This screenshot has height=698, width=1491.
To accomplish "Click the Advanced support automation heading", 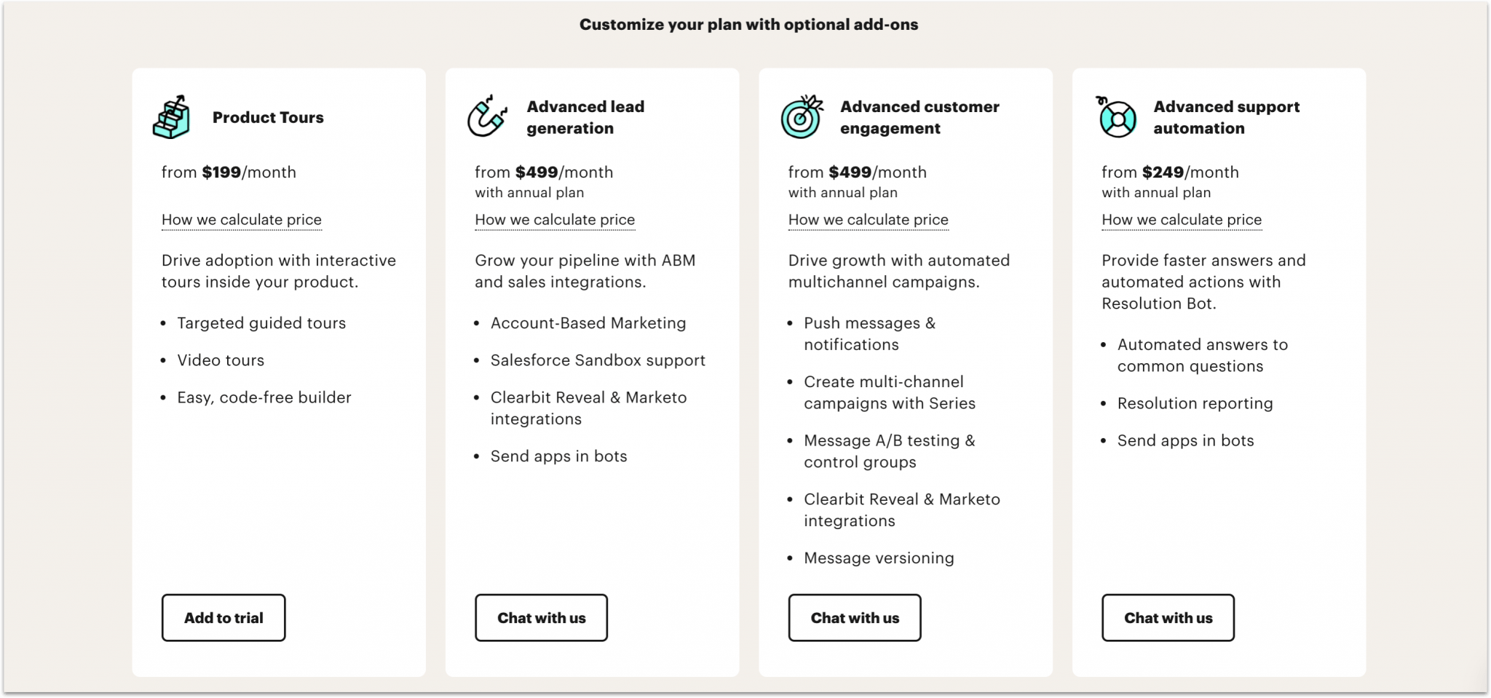I will [1226, 116].
